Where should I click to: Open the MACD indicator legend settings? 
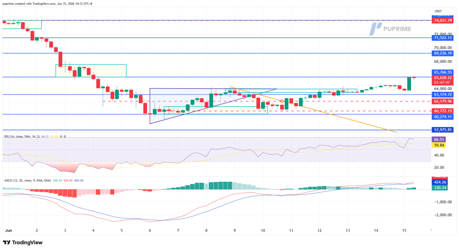(27, 181)
